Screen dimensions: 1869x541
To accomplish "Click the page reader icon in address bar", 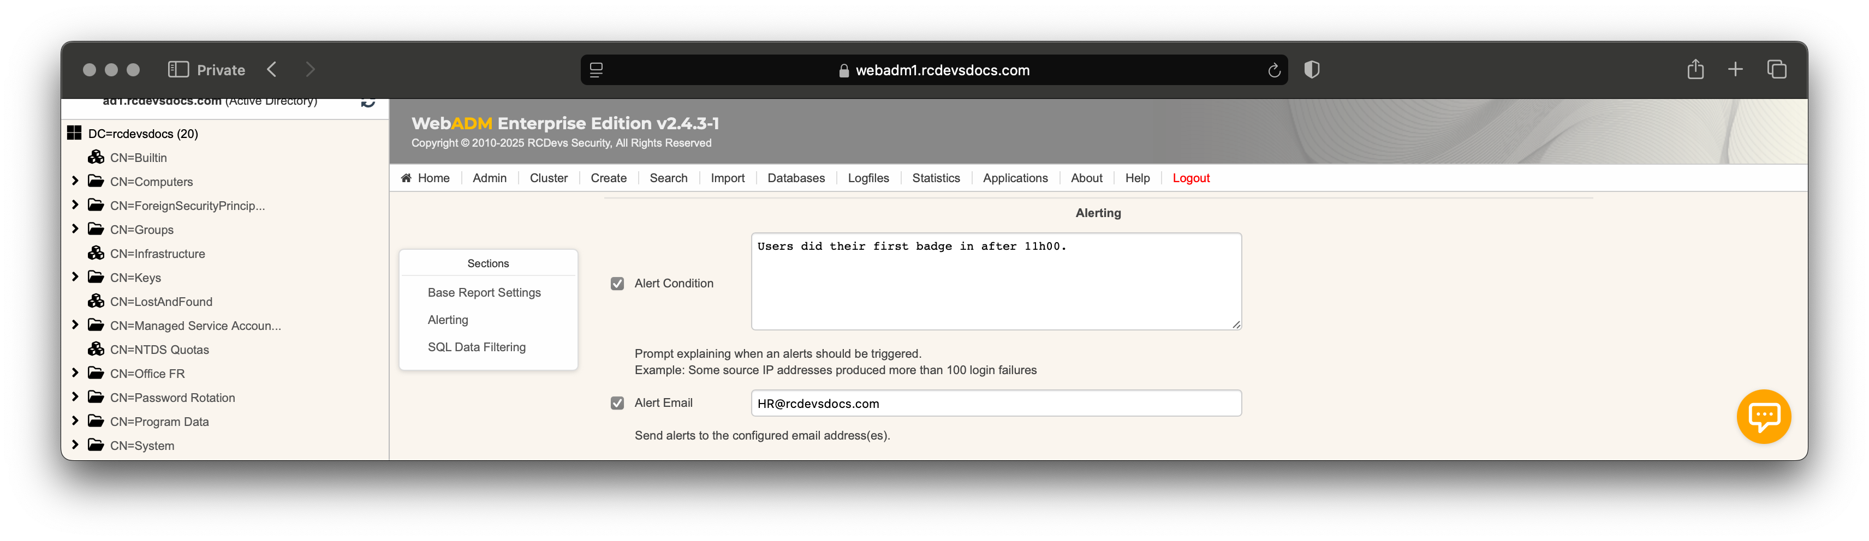I will (x=597, y=70).
